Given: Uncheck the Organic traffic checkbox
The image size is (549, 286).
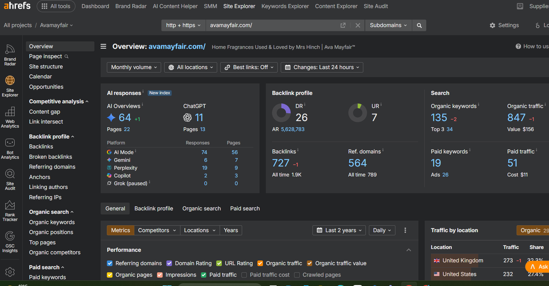Looking at the screenshot, I should pyautogui.click(x=260, y=263).
